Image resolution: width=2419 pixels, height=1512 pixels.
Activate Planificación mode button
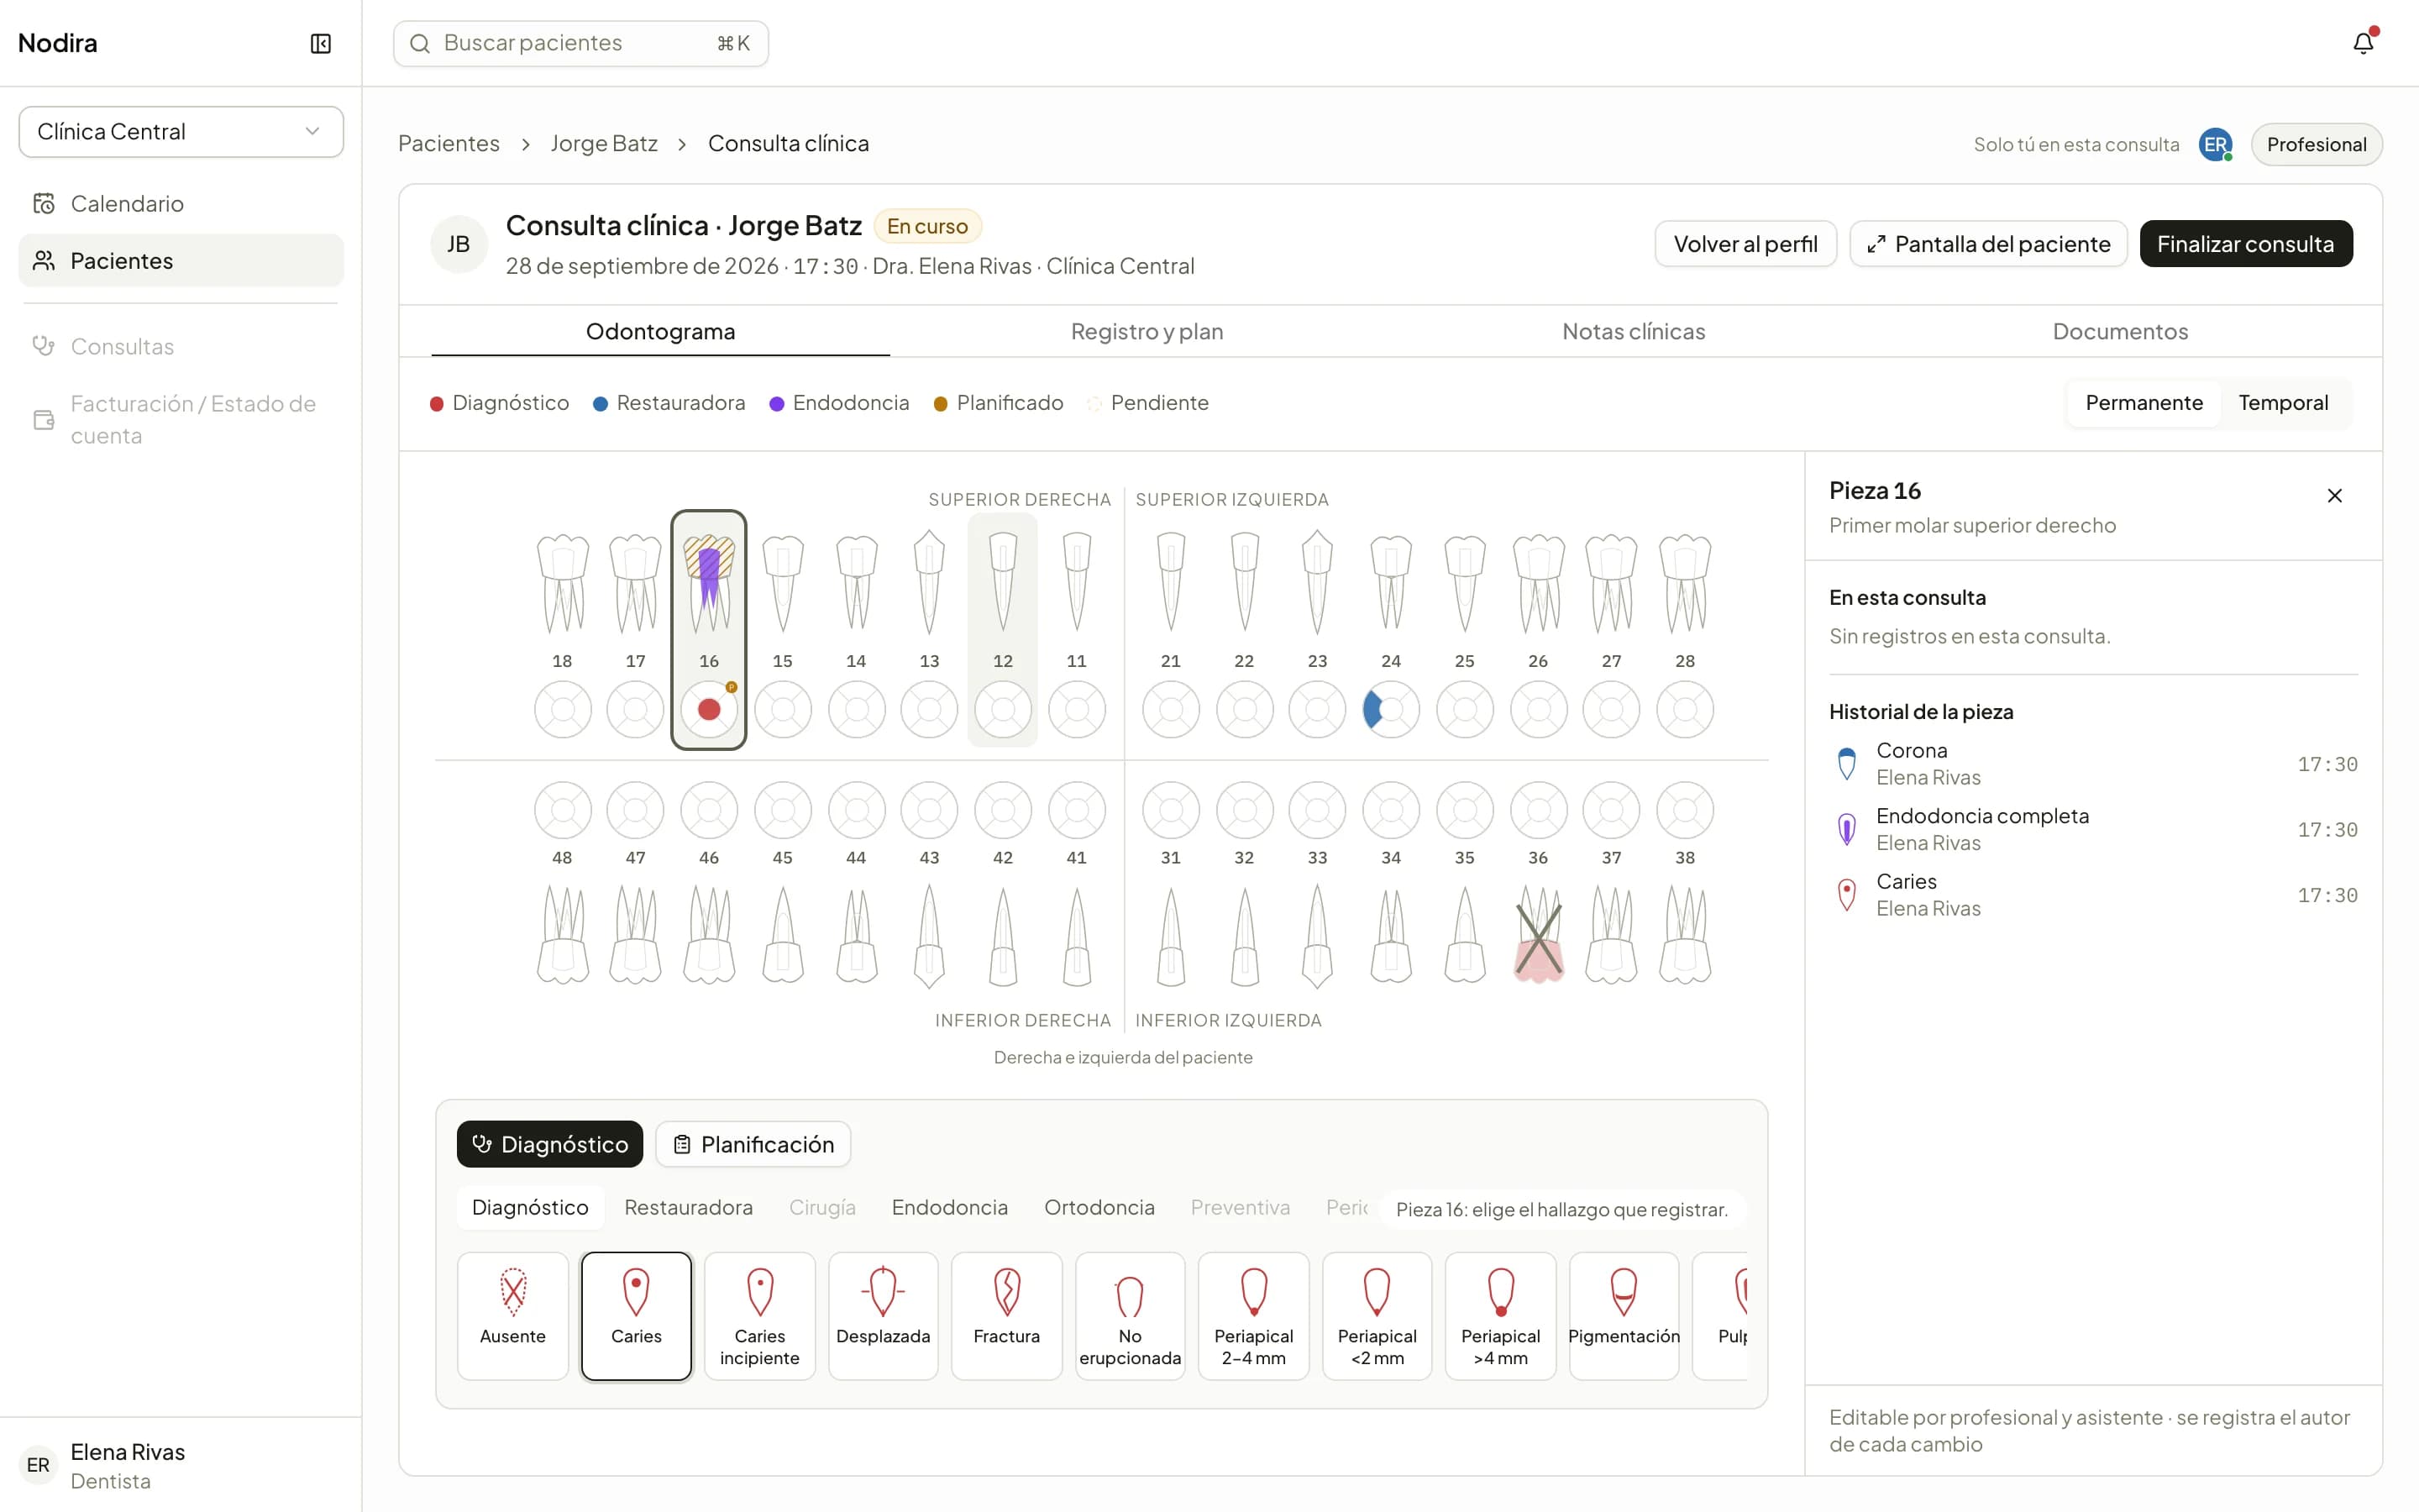(753, 1144)
